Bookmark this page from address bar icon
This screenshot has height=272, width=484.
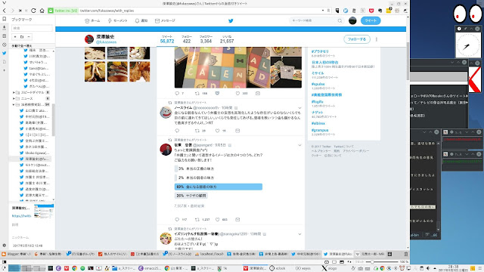click(x=328, y=11)
